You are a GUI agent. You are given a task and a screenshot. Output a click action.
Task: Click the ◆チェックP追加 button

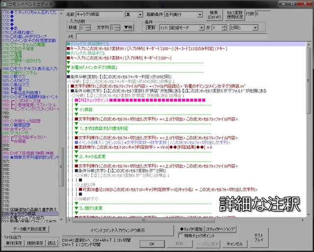[191, 229]
